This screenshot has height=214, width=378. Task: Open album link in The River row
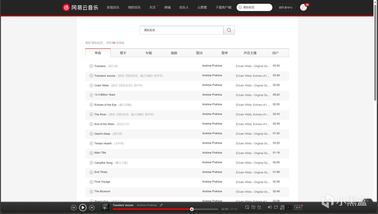253,114
